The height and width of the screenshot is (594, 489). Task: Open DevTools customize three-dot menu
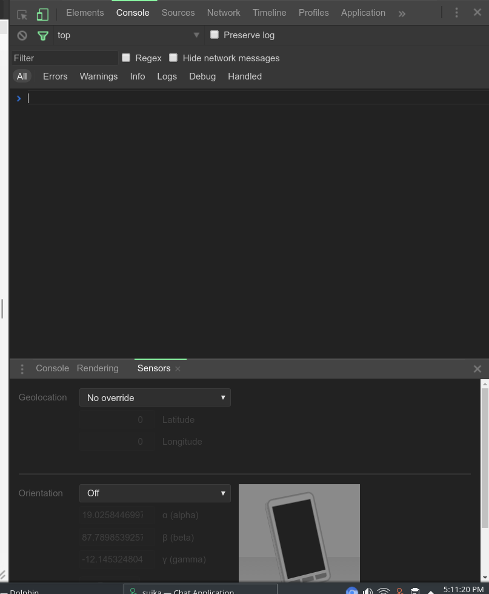pyautogui.click(x=456, y=13)
